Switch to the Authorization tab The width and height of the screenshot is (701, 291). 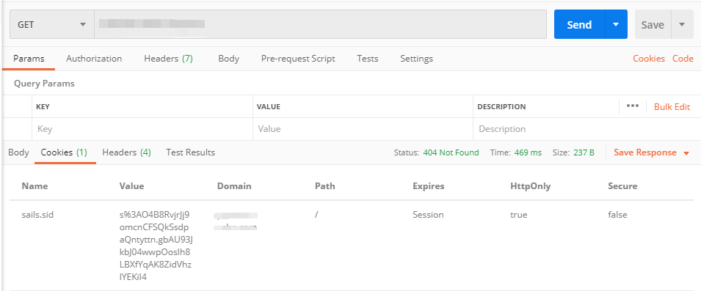[x=94, y=59]
